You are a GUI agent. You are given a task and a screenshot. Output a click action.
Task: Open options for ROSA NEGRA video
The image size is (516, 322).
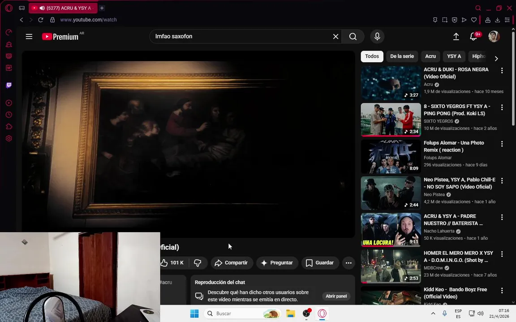pyautogui.click(x=502, y=70)
